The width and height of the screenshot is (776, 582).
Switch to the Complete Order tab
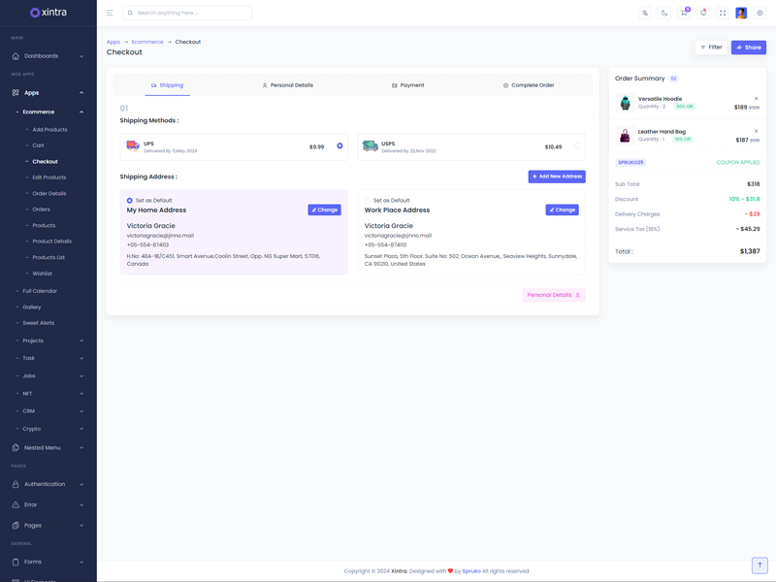coord(529,85)
